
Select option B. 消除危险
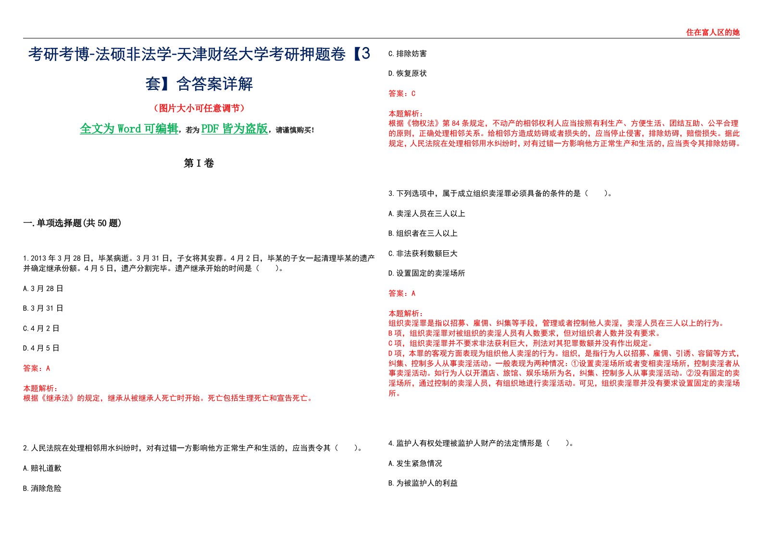coord(42,488)
